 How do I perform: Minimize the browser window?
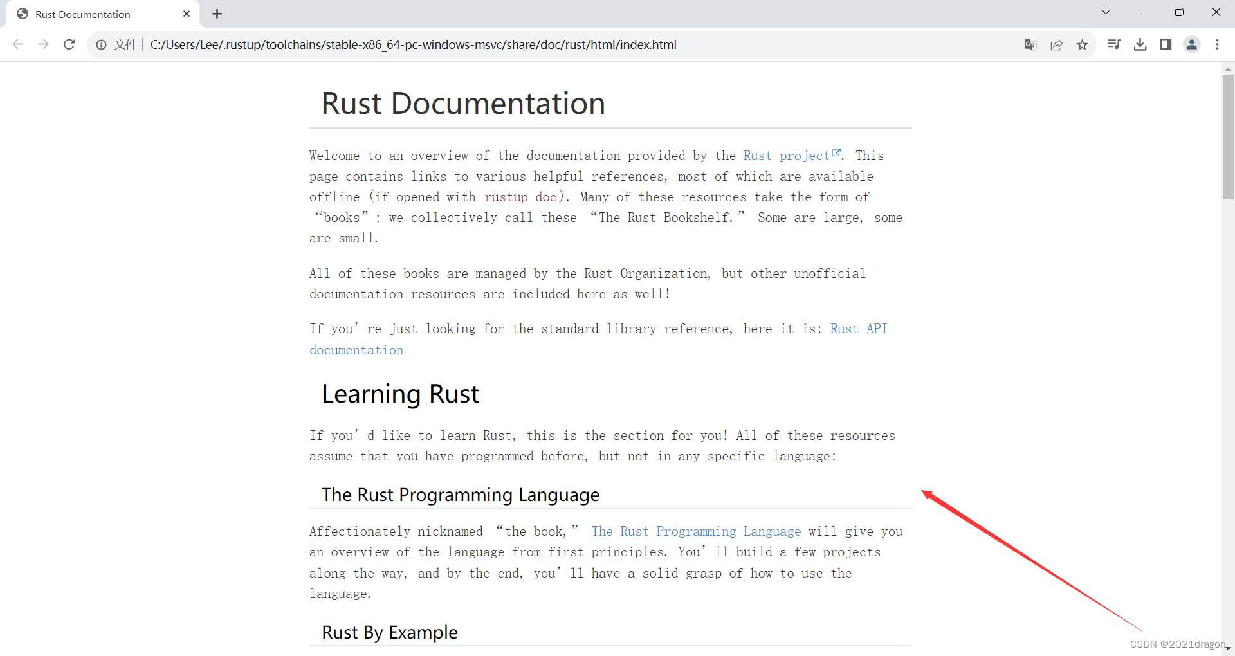pos(1142,12)
